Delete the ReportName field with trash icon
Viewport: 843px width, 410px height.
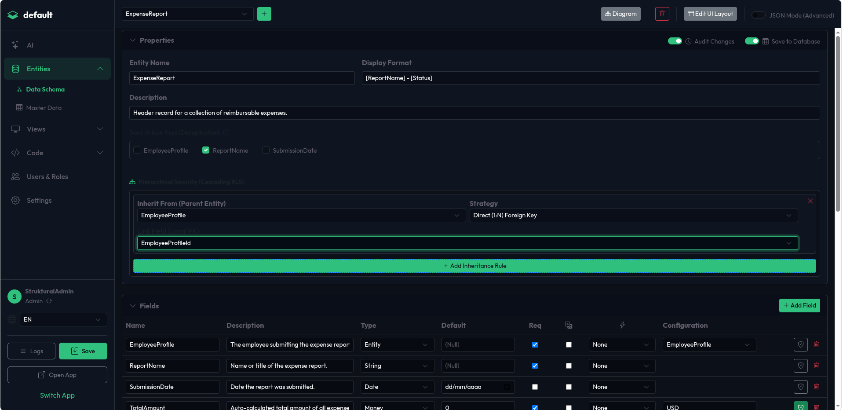[816, 365]
